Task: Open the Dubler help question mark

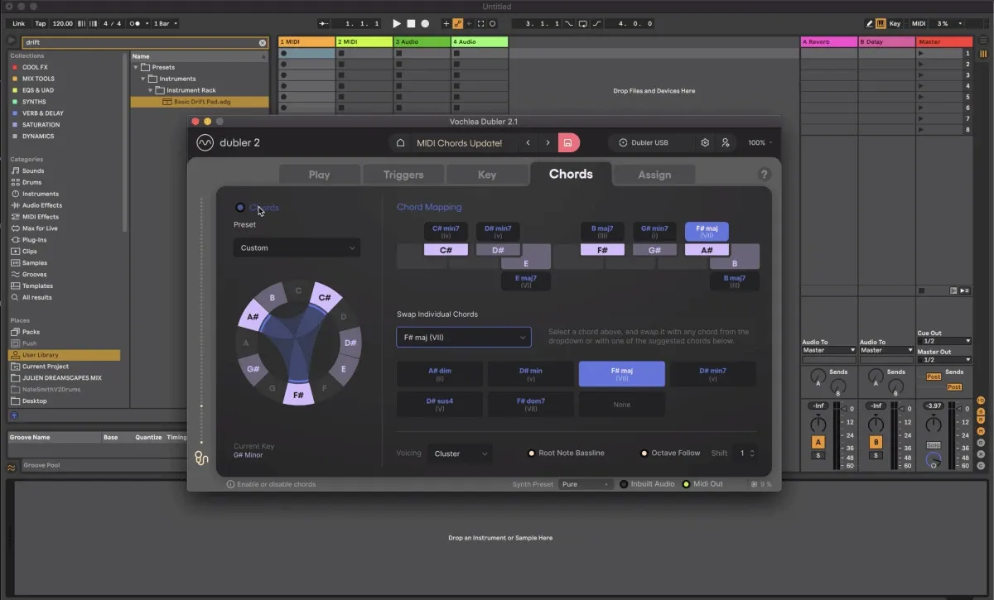Action: point(764,174)
